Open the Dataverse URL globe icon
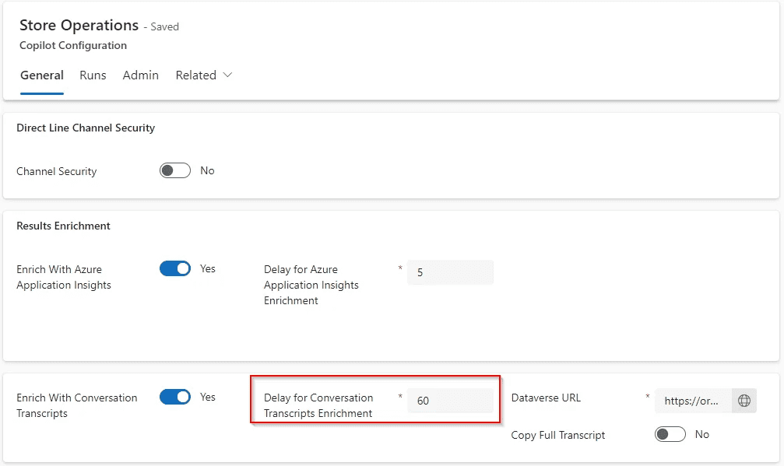This screenshot has width=784, height=466. click(744, 401)
